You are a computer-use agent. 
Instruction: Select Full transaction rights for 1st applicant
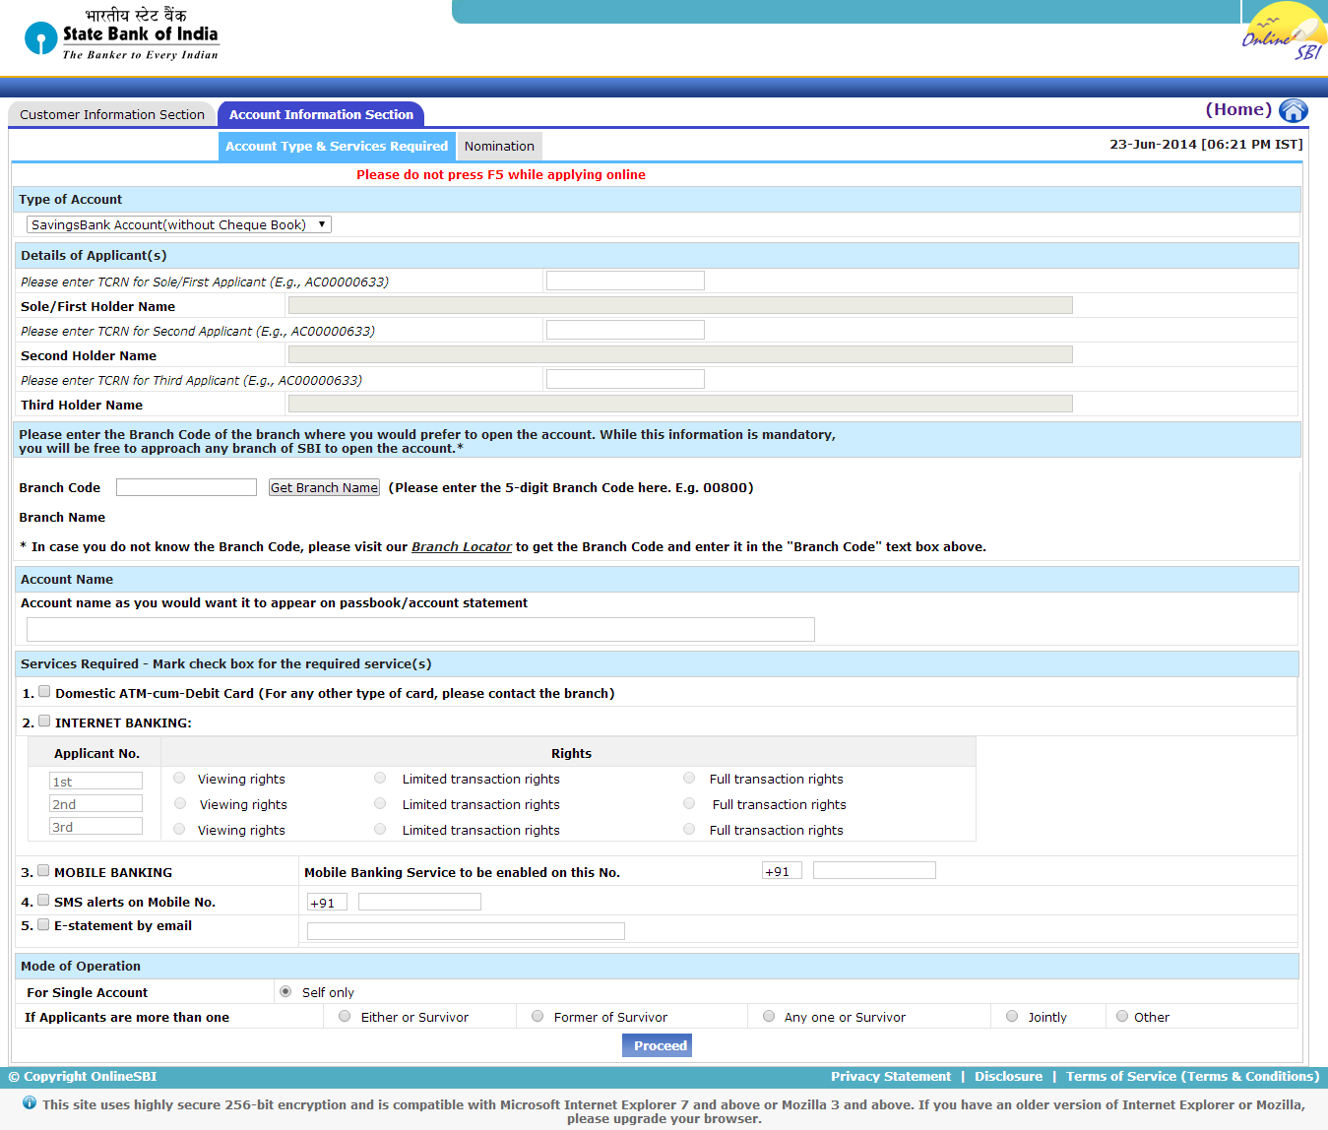pyautogui.click(x=689, y=778)
